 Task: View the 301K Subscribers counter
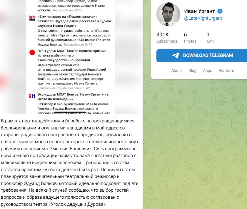[167, 38]
